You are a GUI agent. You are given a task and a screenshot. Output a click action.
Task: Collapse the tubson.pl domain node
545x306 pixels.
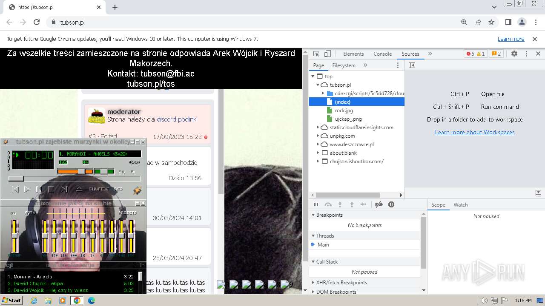coord(318,85)
